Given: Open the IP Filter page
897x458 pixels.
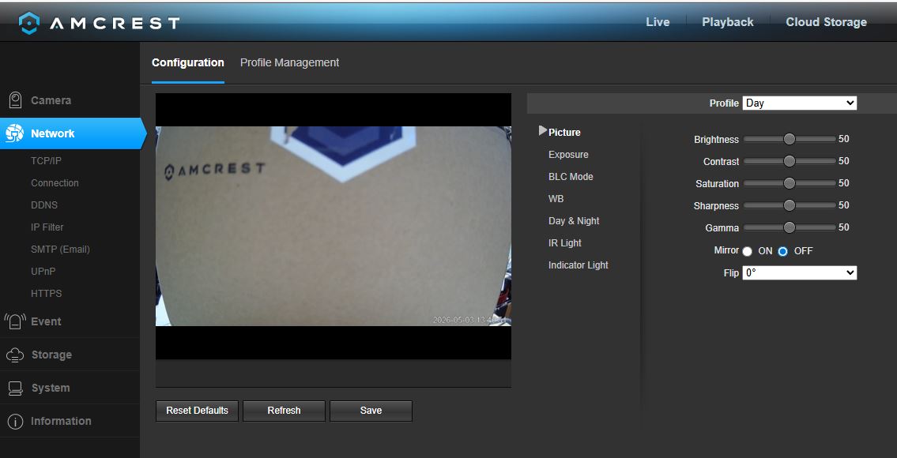Looking at the screenshot, I should [47, 227].
